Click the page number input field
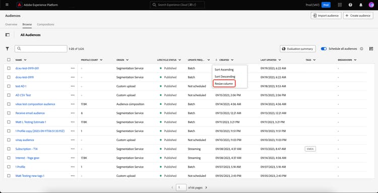The image size is (378, 193). click(x=181, y=187)
